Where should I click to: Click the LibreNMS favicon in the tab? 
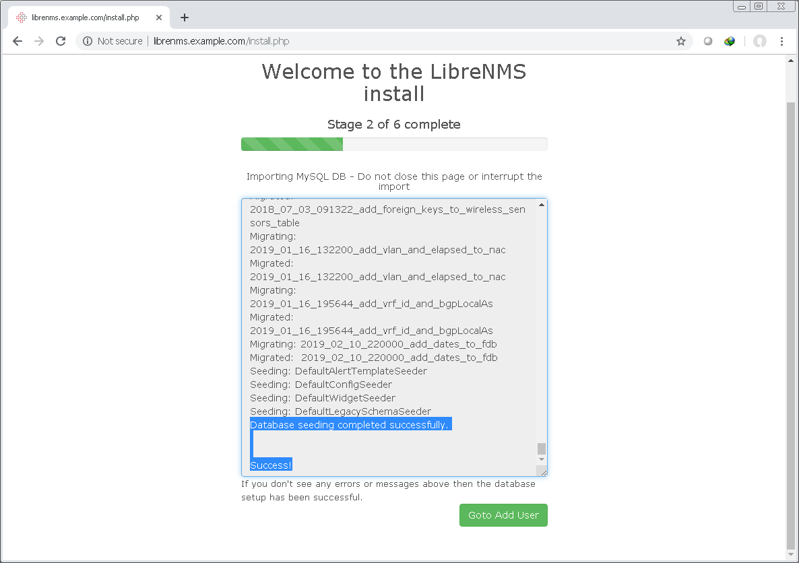point(22,18)
